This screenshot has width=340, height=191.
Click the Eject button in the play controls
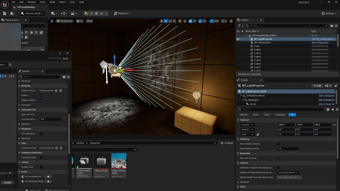(101, 13)
